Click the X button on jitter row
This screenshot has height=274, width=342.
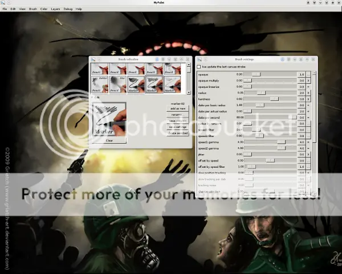(308, 155)
